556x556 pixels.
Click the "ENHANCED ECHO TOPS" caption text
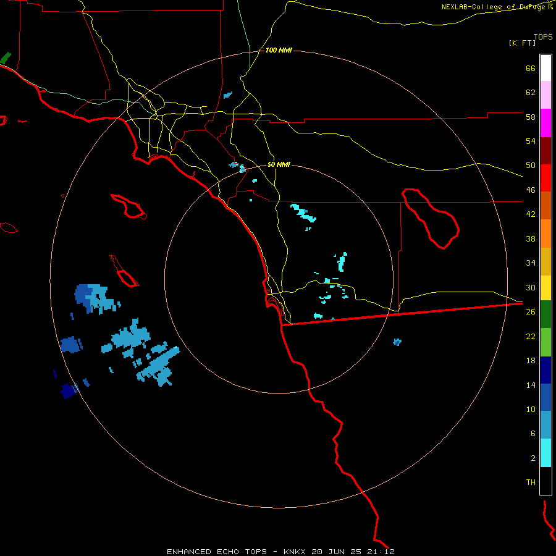(217, 552)
